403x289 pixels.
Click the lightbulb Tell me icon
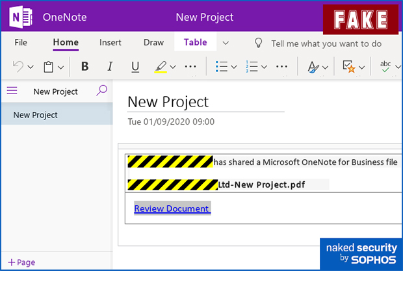coord(258,43)
